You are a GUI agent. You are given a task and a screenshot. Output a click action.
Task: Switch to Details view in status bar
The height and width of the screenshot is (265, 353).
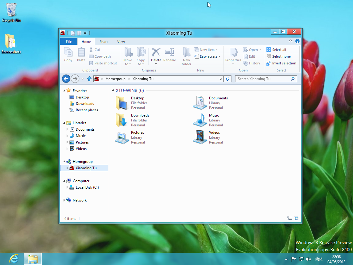click(x=289, y=218)
